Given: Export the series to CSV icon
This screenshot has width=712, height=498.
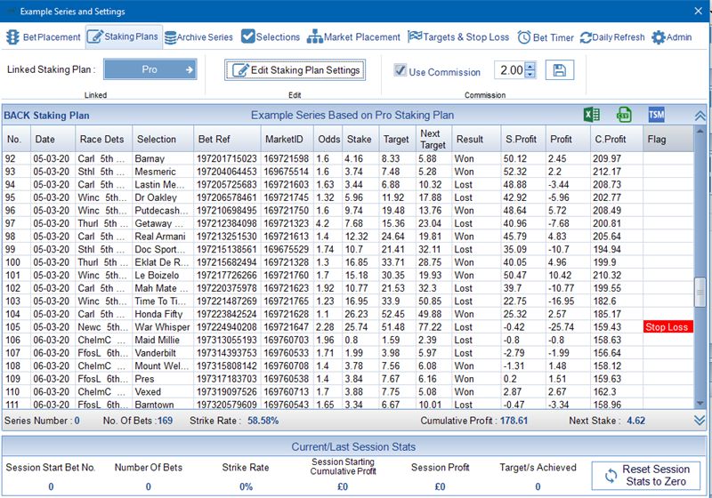Looking at the screenshot, I should pos(624,115).
